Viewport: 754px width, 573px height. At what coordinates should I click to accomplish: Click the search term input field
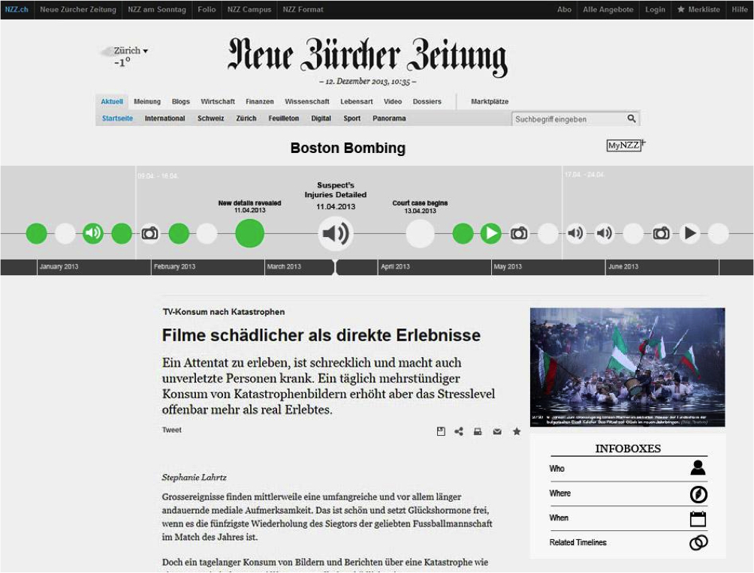coord(569,119)
